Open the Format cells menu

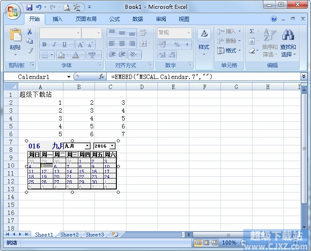(229, 51)
